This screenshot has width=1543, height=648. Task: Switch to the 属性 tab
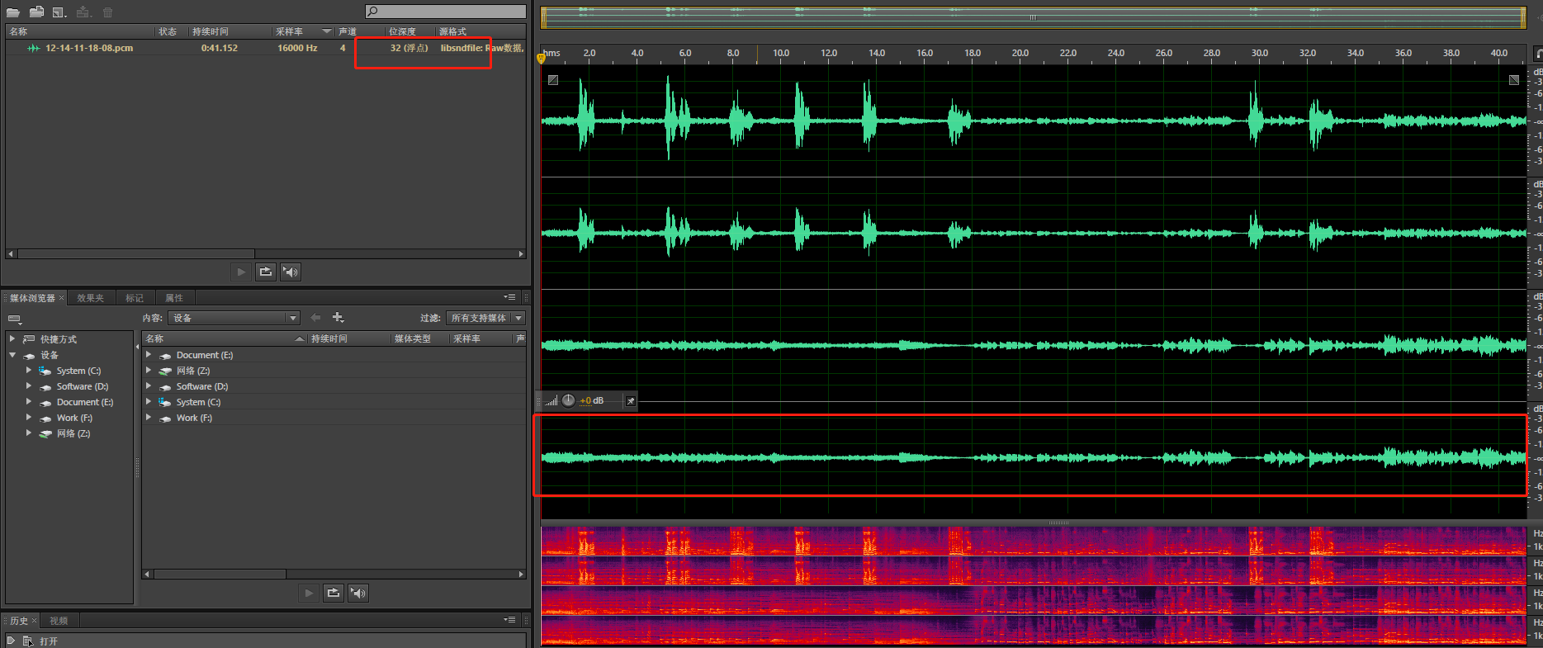point(173,298)
